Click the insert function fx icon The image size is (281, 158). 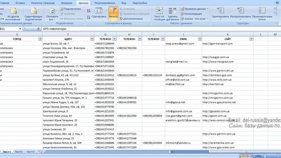39,29
